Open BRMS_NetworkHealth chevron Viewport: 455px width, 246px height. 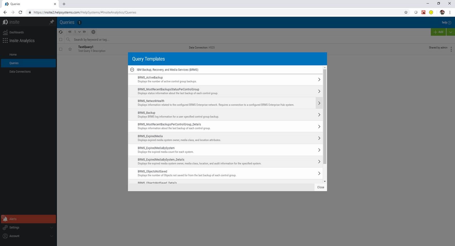[319, 103]
